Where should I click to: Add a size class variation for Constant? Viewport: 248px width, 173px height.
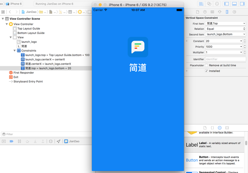[187, 41]
